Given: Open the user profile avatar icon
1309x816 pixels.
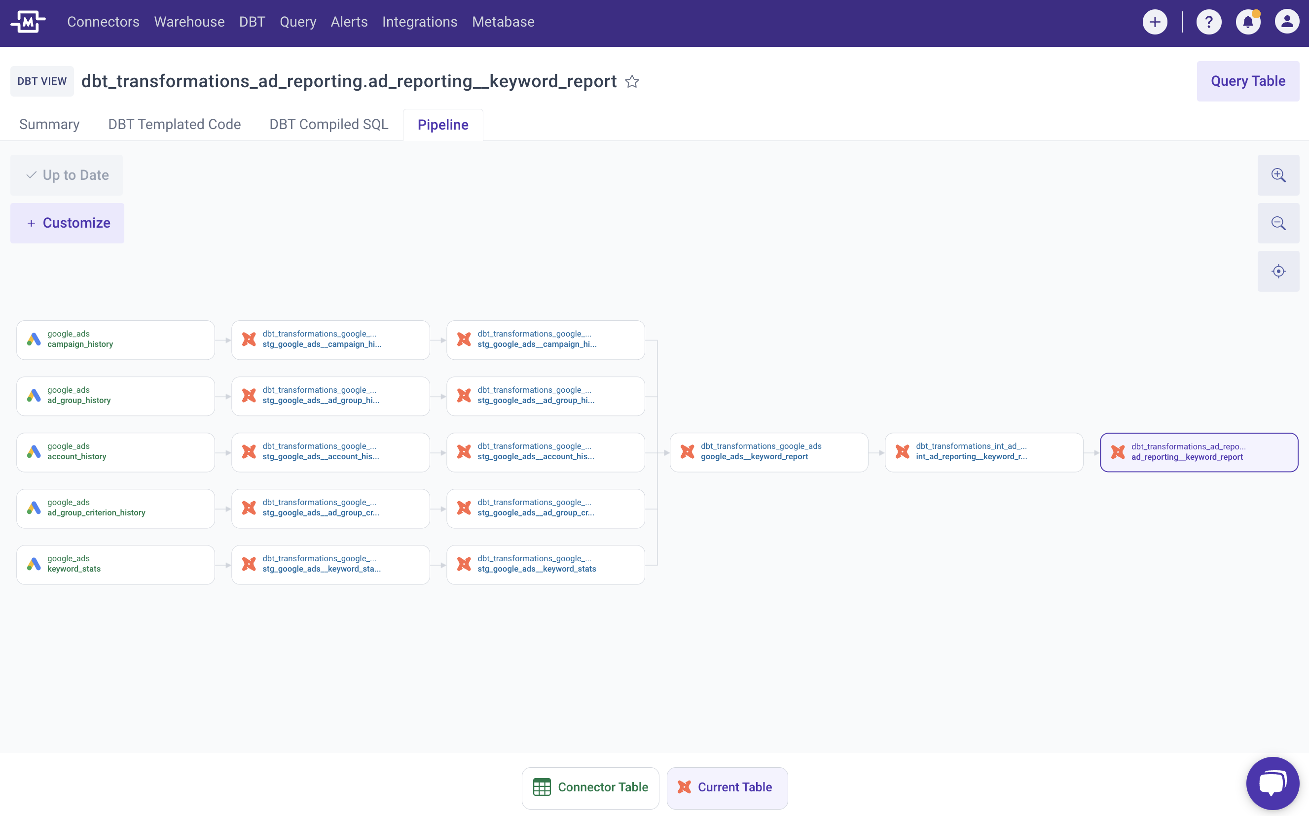Looking at the screenshot, I should [1286, 22].
